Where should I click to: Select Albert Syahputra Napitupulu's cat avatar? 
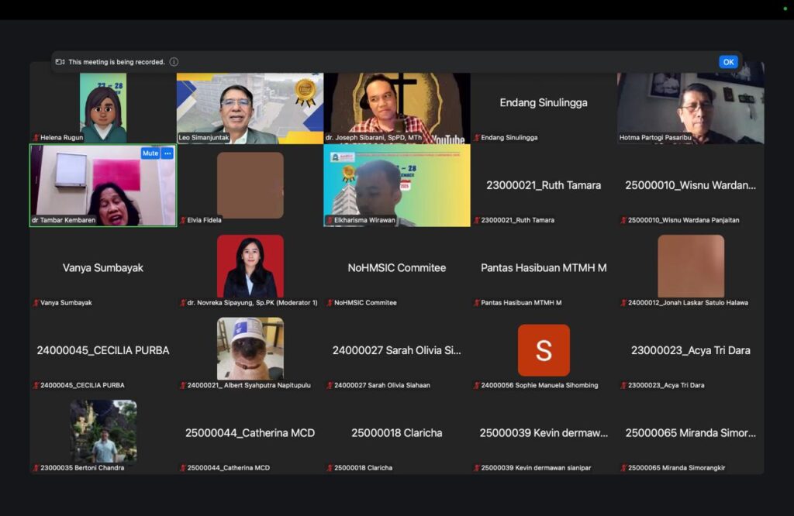pos(250,349)
